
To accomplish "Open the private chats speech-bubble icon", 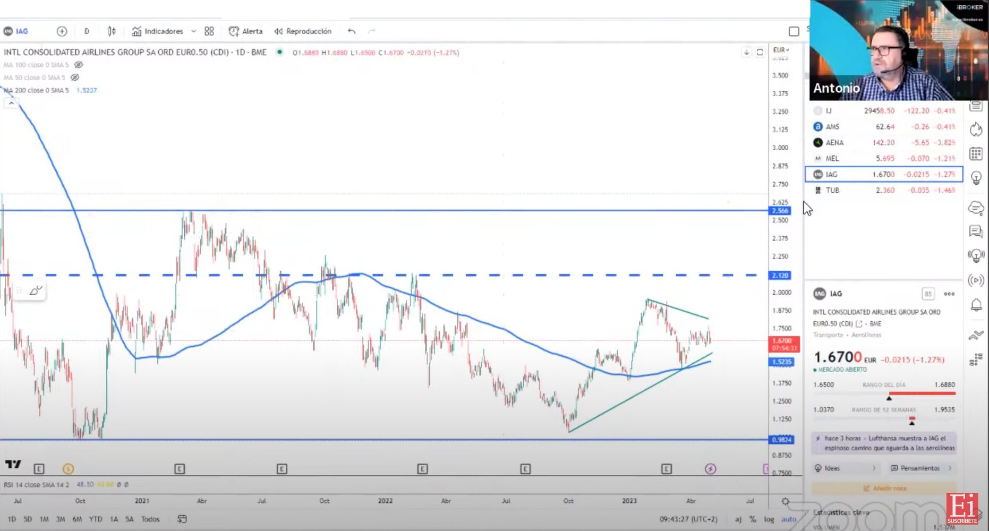I will pos(976,232).
